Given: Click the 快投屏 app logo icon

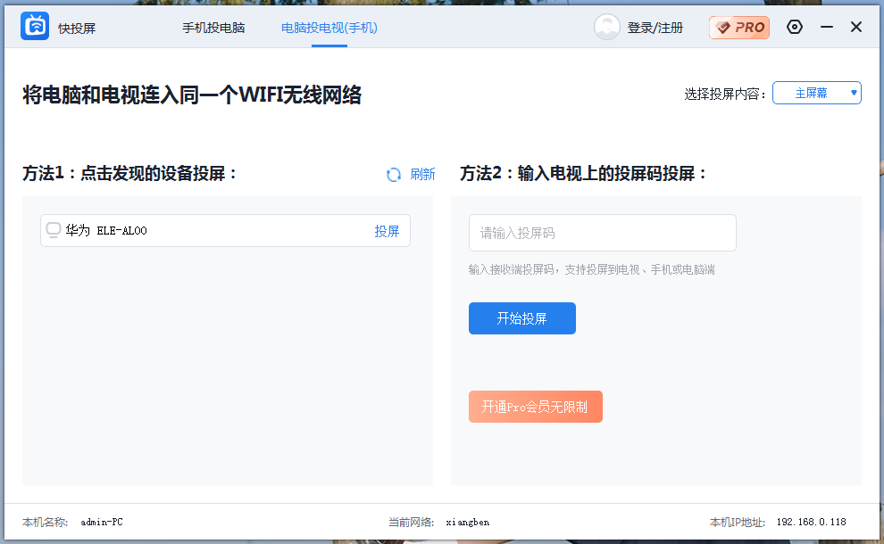Looking at the screenshot, I should (35, 26).
